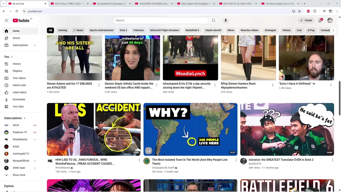Open the notifications bell
341x192 pixels.
[320, 20]
